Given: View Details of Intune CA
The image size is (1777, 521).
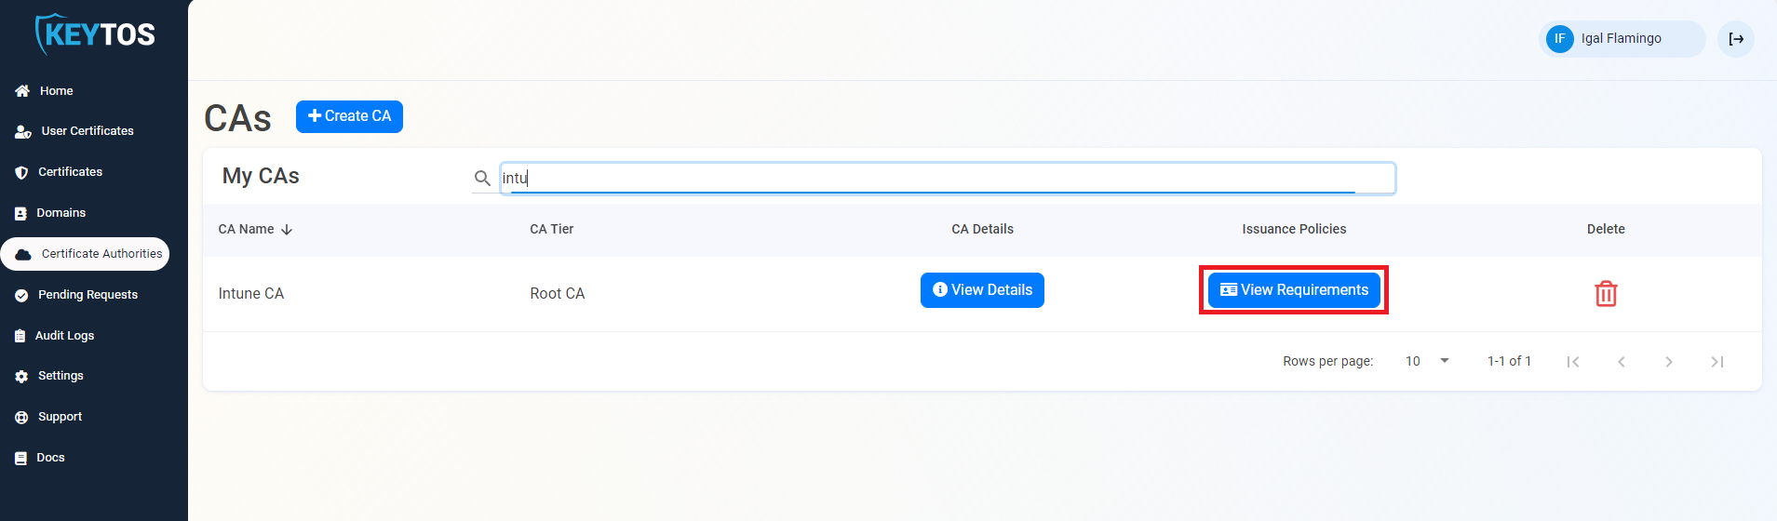Looking at the screenshot, I should click(x=982, y=290).
